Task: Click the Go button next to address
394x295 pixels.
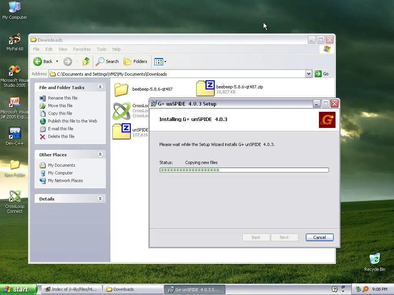Action: [322, 74]
